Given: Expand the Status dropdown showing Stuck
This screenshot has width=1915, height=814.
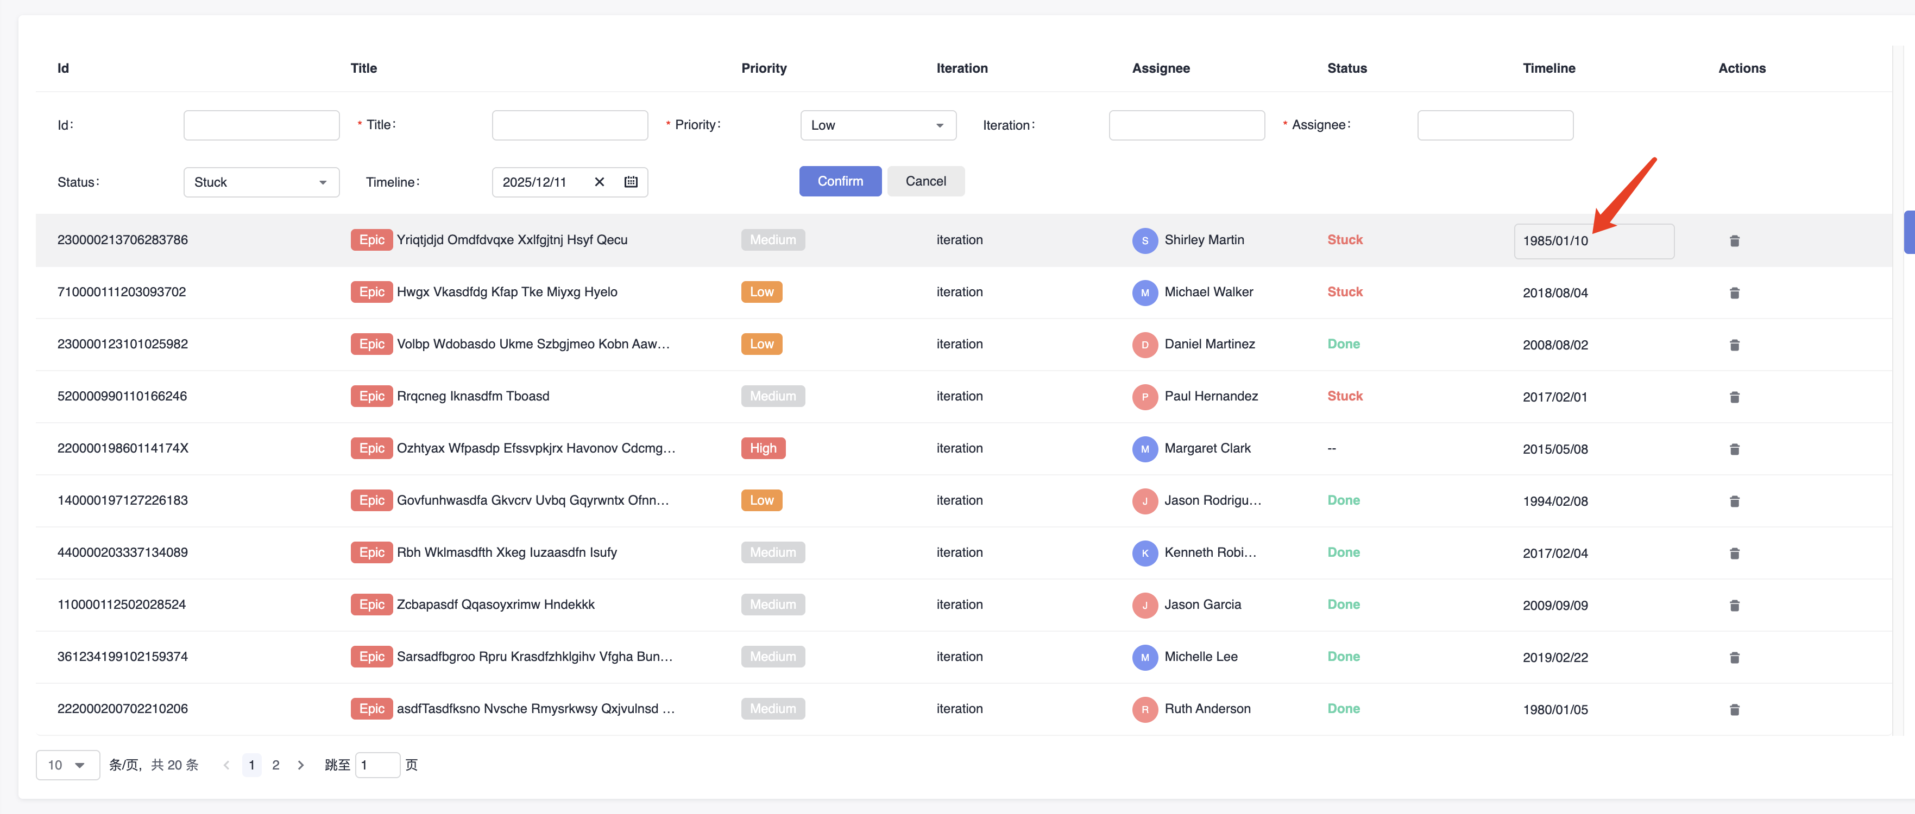Looking at the screenshot, I should pyautogui.click(x=261, y=183).
